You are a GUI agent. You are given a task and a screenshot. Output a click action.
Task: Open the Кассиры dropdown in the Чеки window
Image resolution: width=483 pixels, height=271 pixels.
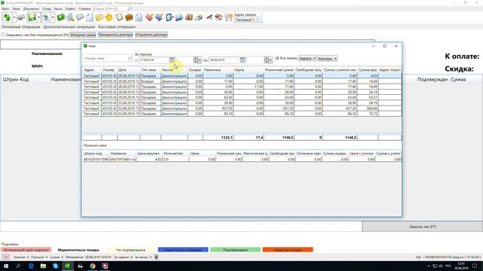[327, 58]
